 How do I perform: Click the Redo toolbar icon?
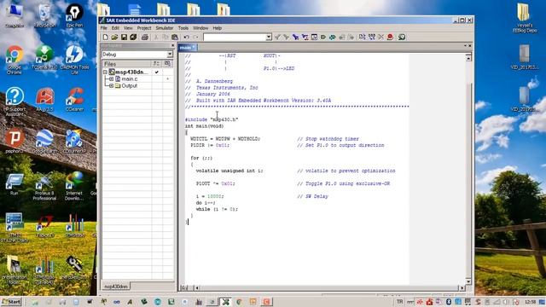click(195, 37)
